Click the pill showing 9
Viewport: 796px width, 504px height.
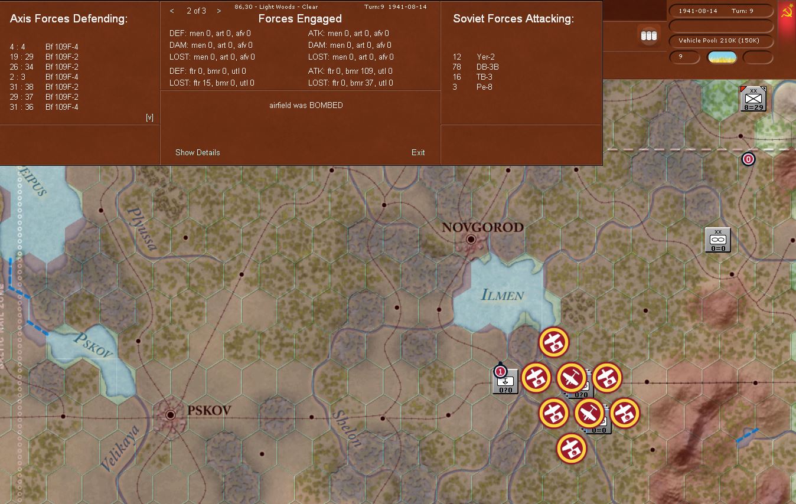coord(684,57)
